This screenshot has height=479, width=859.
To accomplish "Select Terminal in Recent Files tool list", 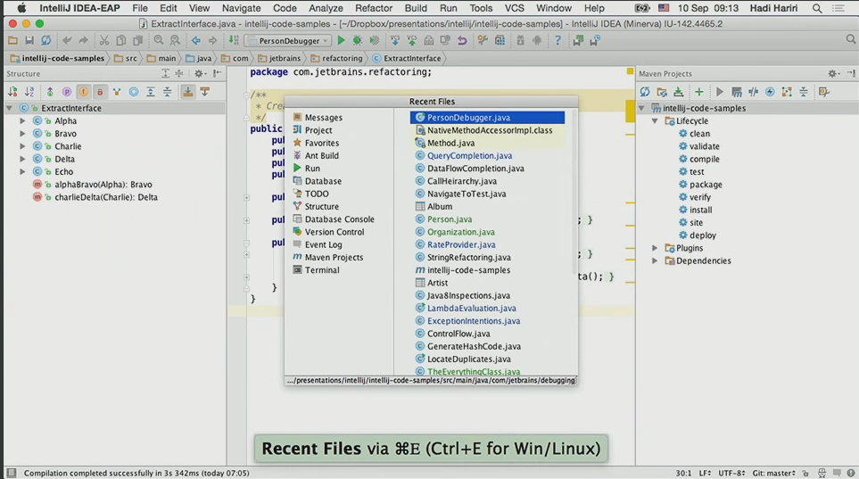I will tap(321, 270).
